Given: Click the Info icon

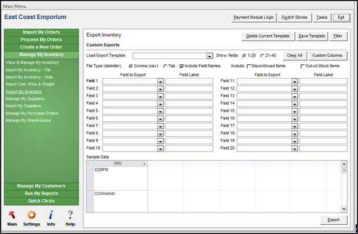Looking at the screenshot, I should tap(51, 215).
